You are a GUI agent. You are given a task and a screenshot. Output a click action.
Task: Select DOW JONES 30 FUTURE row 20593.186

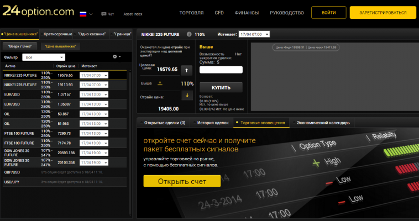click(65, 153)
